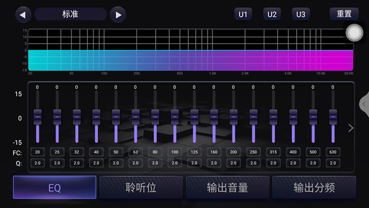
Task: Click the 63 Hz band slider
Action: click(135, 117)
